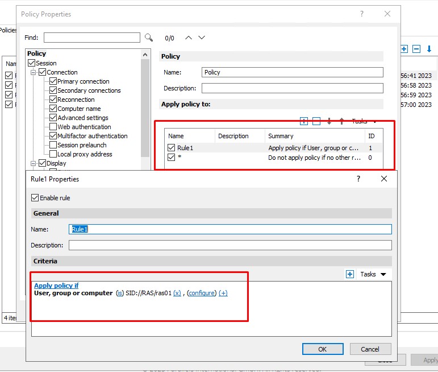The width and height of the screenshot is (438, 372).
Task: Go to previous search result arrow
Action: 189,38
